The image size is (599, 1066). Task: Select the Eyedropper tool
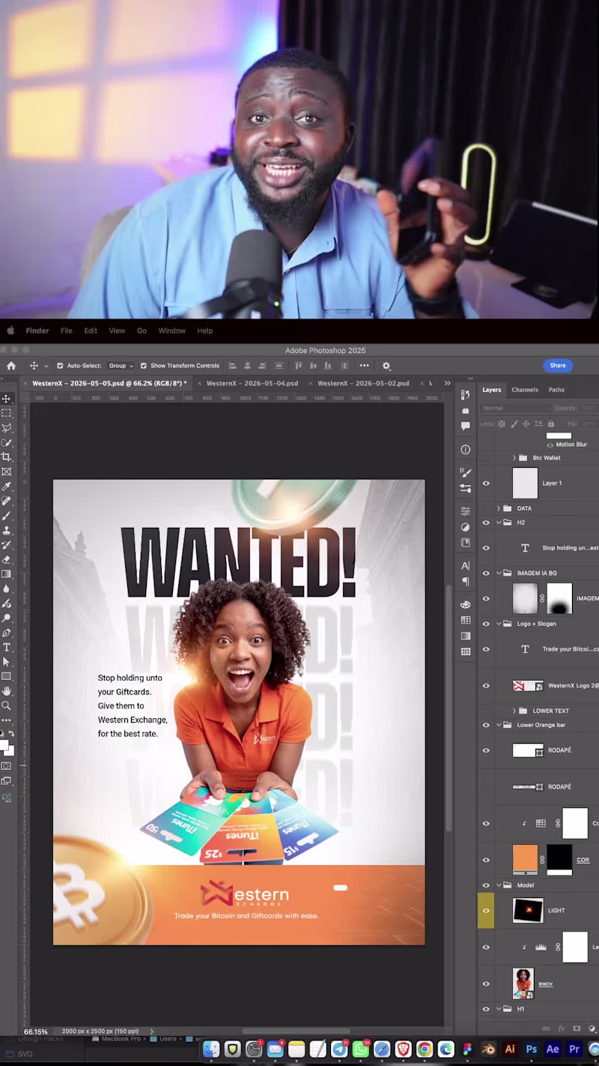[x=6, y=487]
